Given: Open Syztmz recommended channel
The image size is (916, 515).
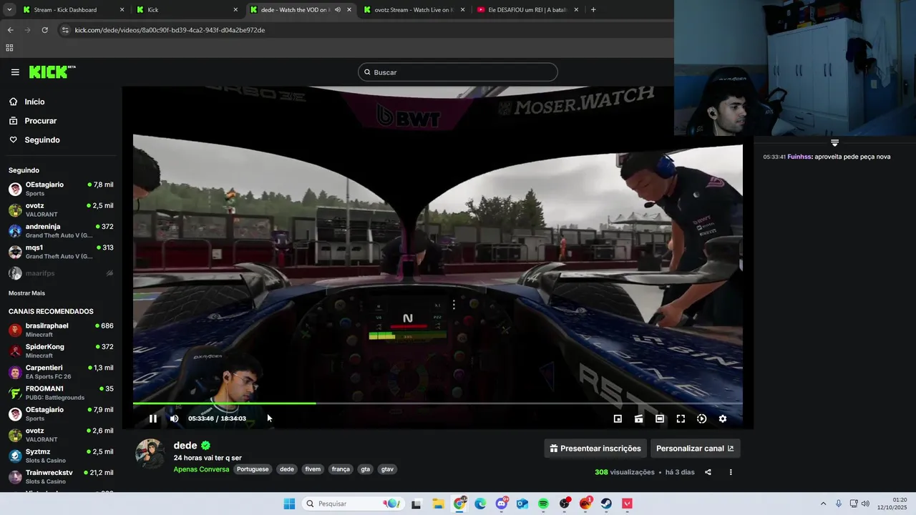Looking at the screenshot, I should point(61,456).
